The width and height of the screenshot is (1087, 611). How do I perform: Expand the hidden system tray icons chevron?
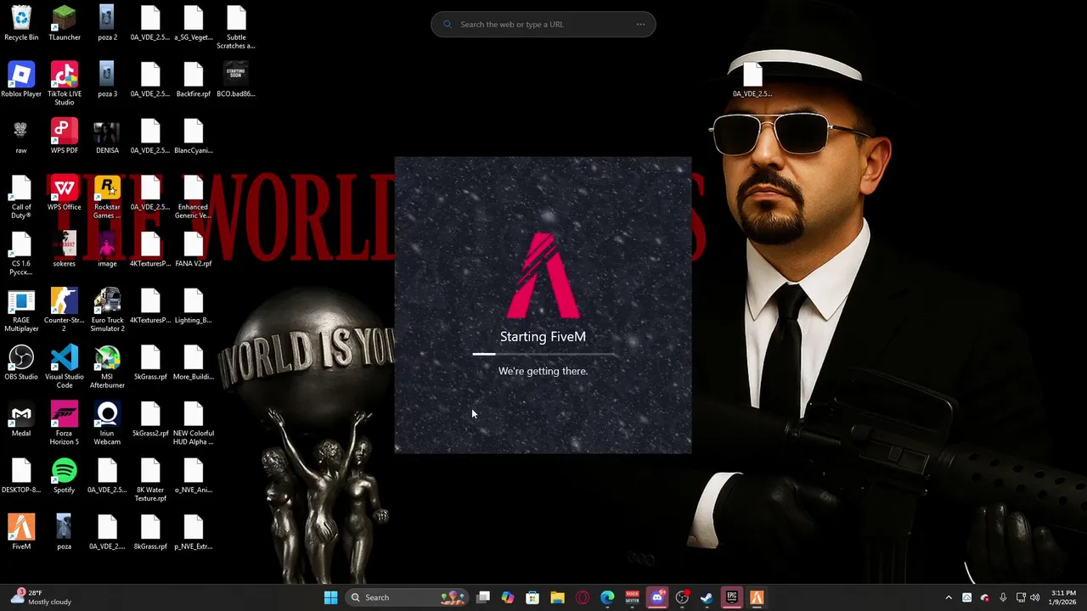tap(949, 597)
